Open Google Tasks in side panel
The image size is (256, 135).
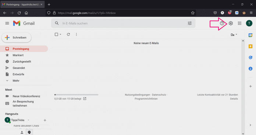250,57
